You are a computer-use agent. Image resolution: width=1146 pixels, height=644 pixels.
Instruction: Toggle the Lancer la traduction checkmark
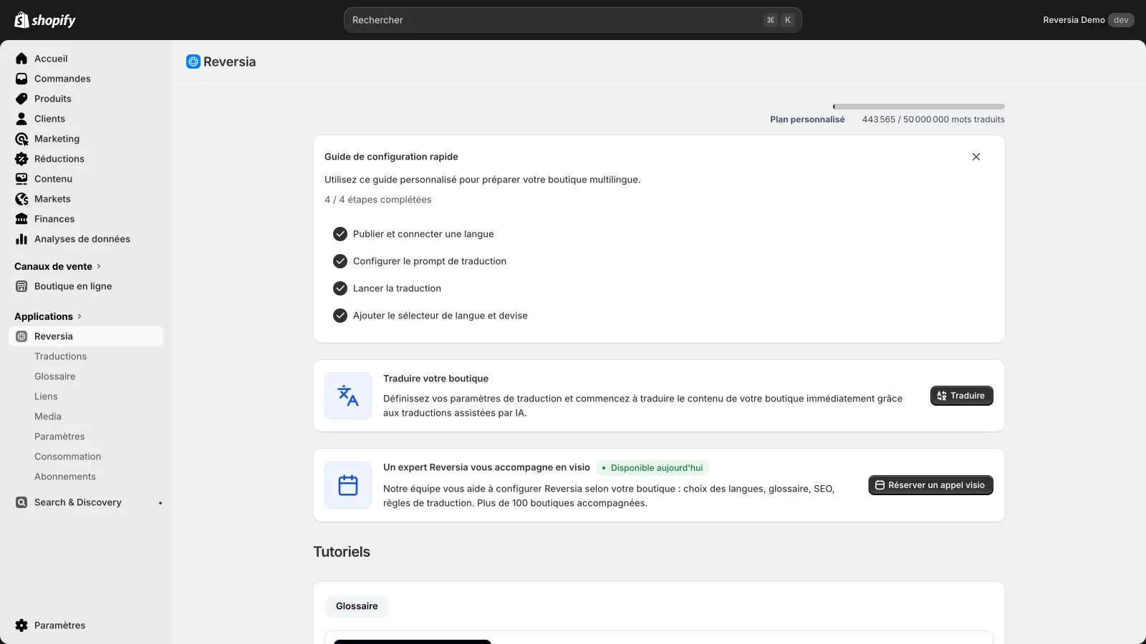click(x=340, y=288)
